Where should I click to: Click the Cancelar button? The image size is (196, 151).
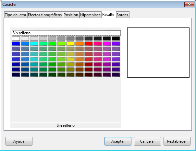click(148, 141)
